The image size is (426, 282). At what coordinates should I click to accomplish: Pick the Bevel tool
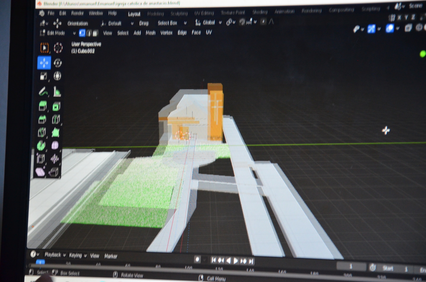click(42, 119)
